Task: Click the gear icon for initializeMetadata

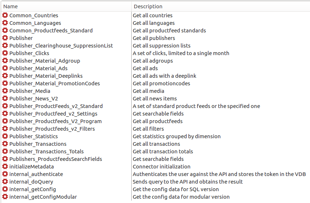Action: [x=5, y=167]
